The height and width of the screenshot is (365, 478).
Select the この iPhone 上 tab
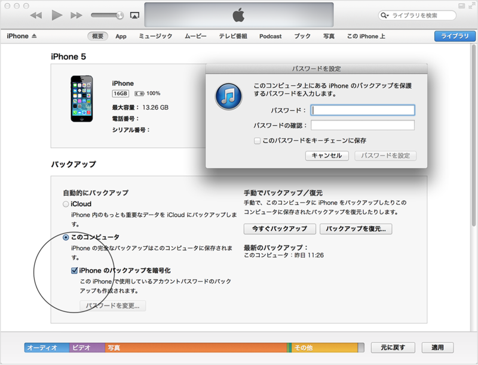pyautogui.click(x=366, y=36)
